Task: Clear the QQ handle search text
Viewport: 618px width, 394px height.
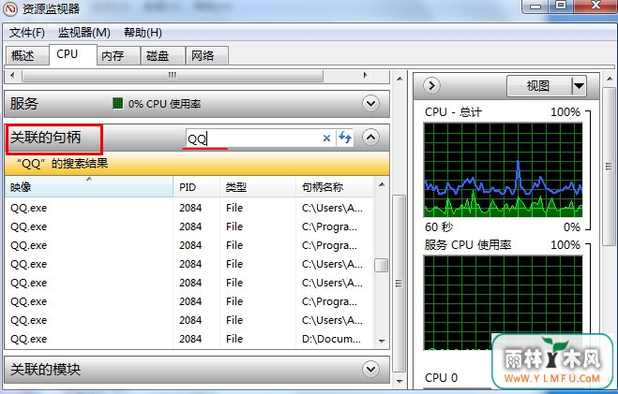Action: point(326,138)
